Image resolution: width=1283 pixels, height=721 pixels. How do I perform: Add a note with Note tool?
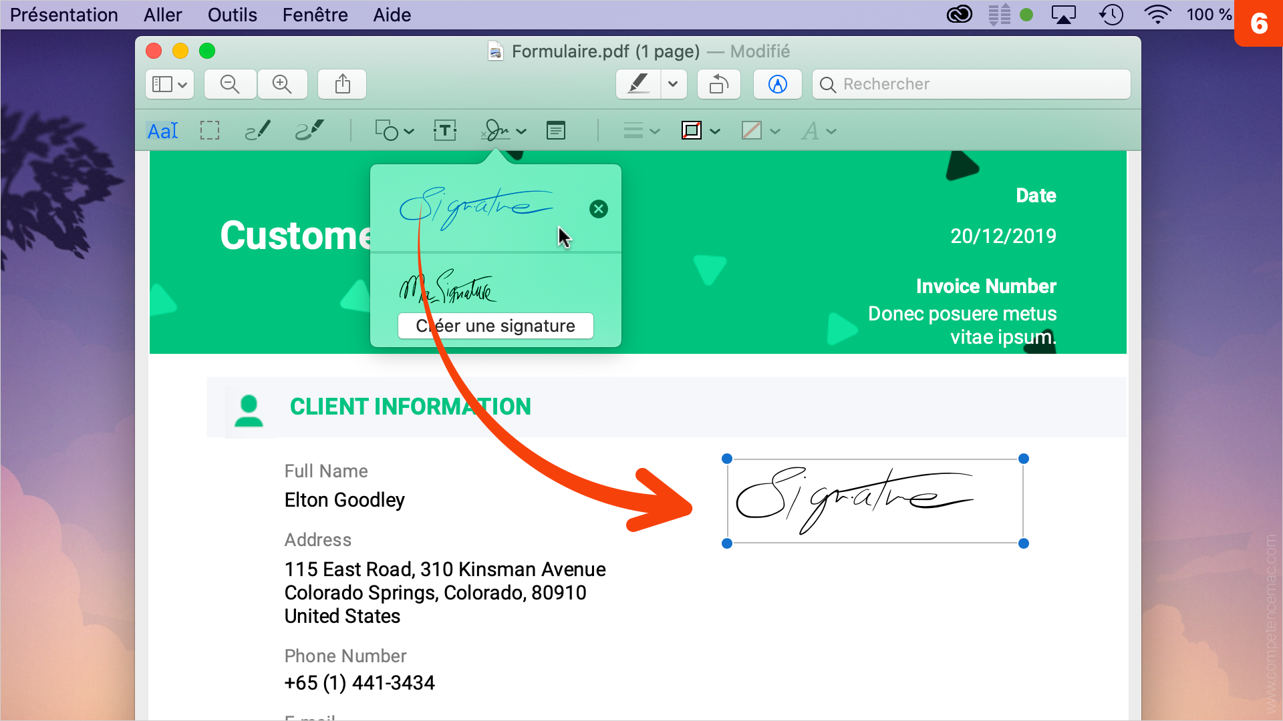coord(556,131)
